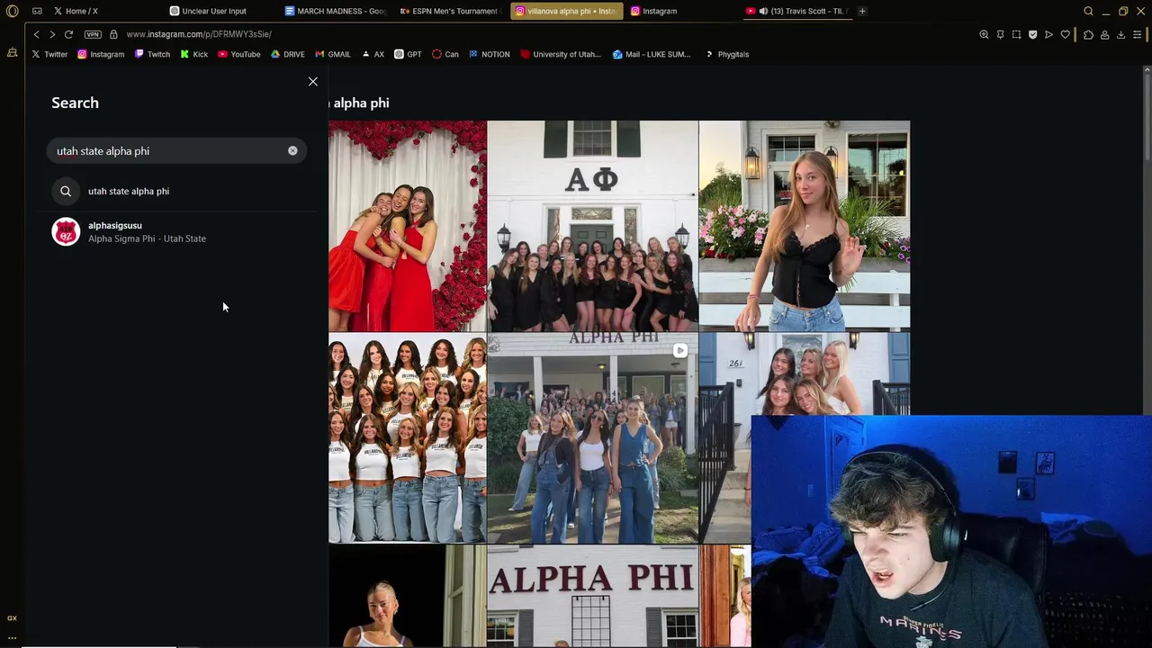Mute audio on the Travis Scott tab
The height and width of the screenshot is (648, 1152).
point(763,11)
